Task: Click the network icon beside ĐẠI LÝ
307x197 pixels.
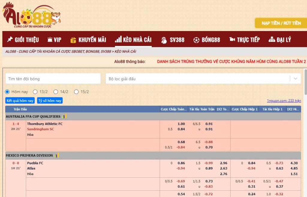Action: (x=272, y=39)
